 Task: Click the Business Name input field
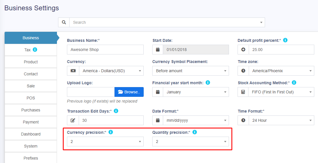tap(105, 50)
